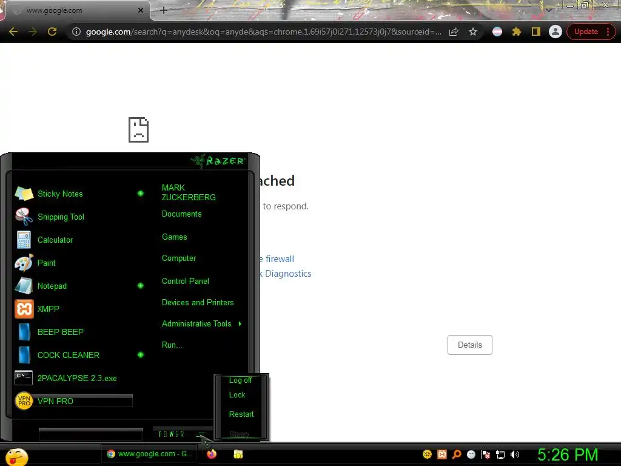Bookmark this page with the star icon
The height and width of the screenshot is (466, 621).
(x=473, y=32)
